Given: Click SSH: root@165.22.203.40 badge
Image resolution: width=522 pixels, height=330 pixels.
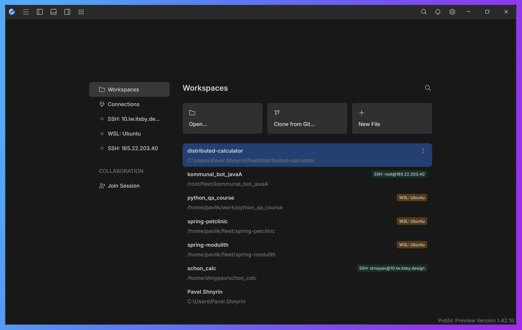Looking at the screenshot, I should pos(399,174).
